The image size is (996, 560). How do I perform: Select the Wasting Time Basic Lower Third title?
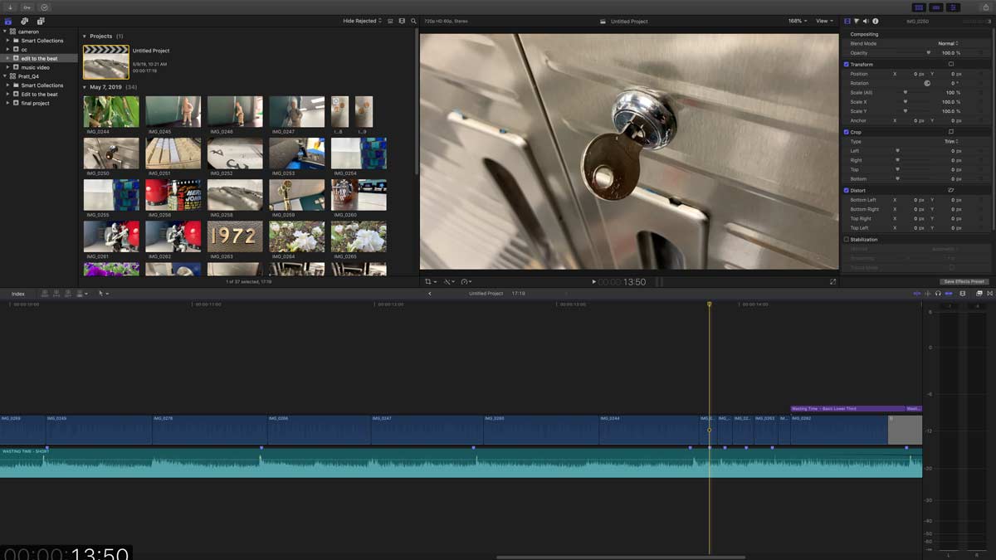click(x=847, y=409)
